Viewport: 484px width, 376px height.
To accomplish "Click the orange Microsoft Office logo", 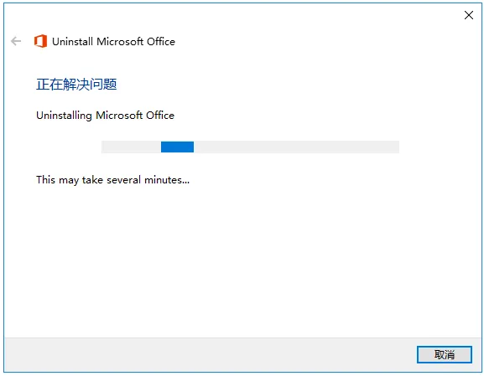I will pyautogui.click(x=40, y=41).
